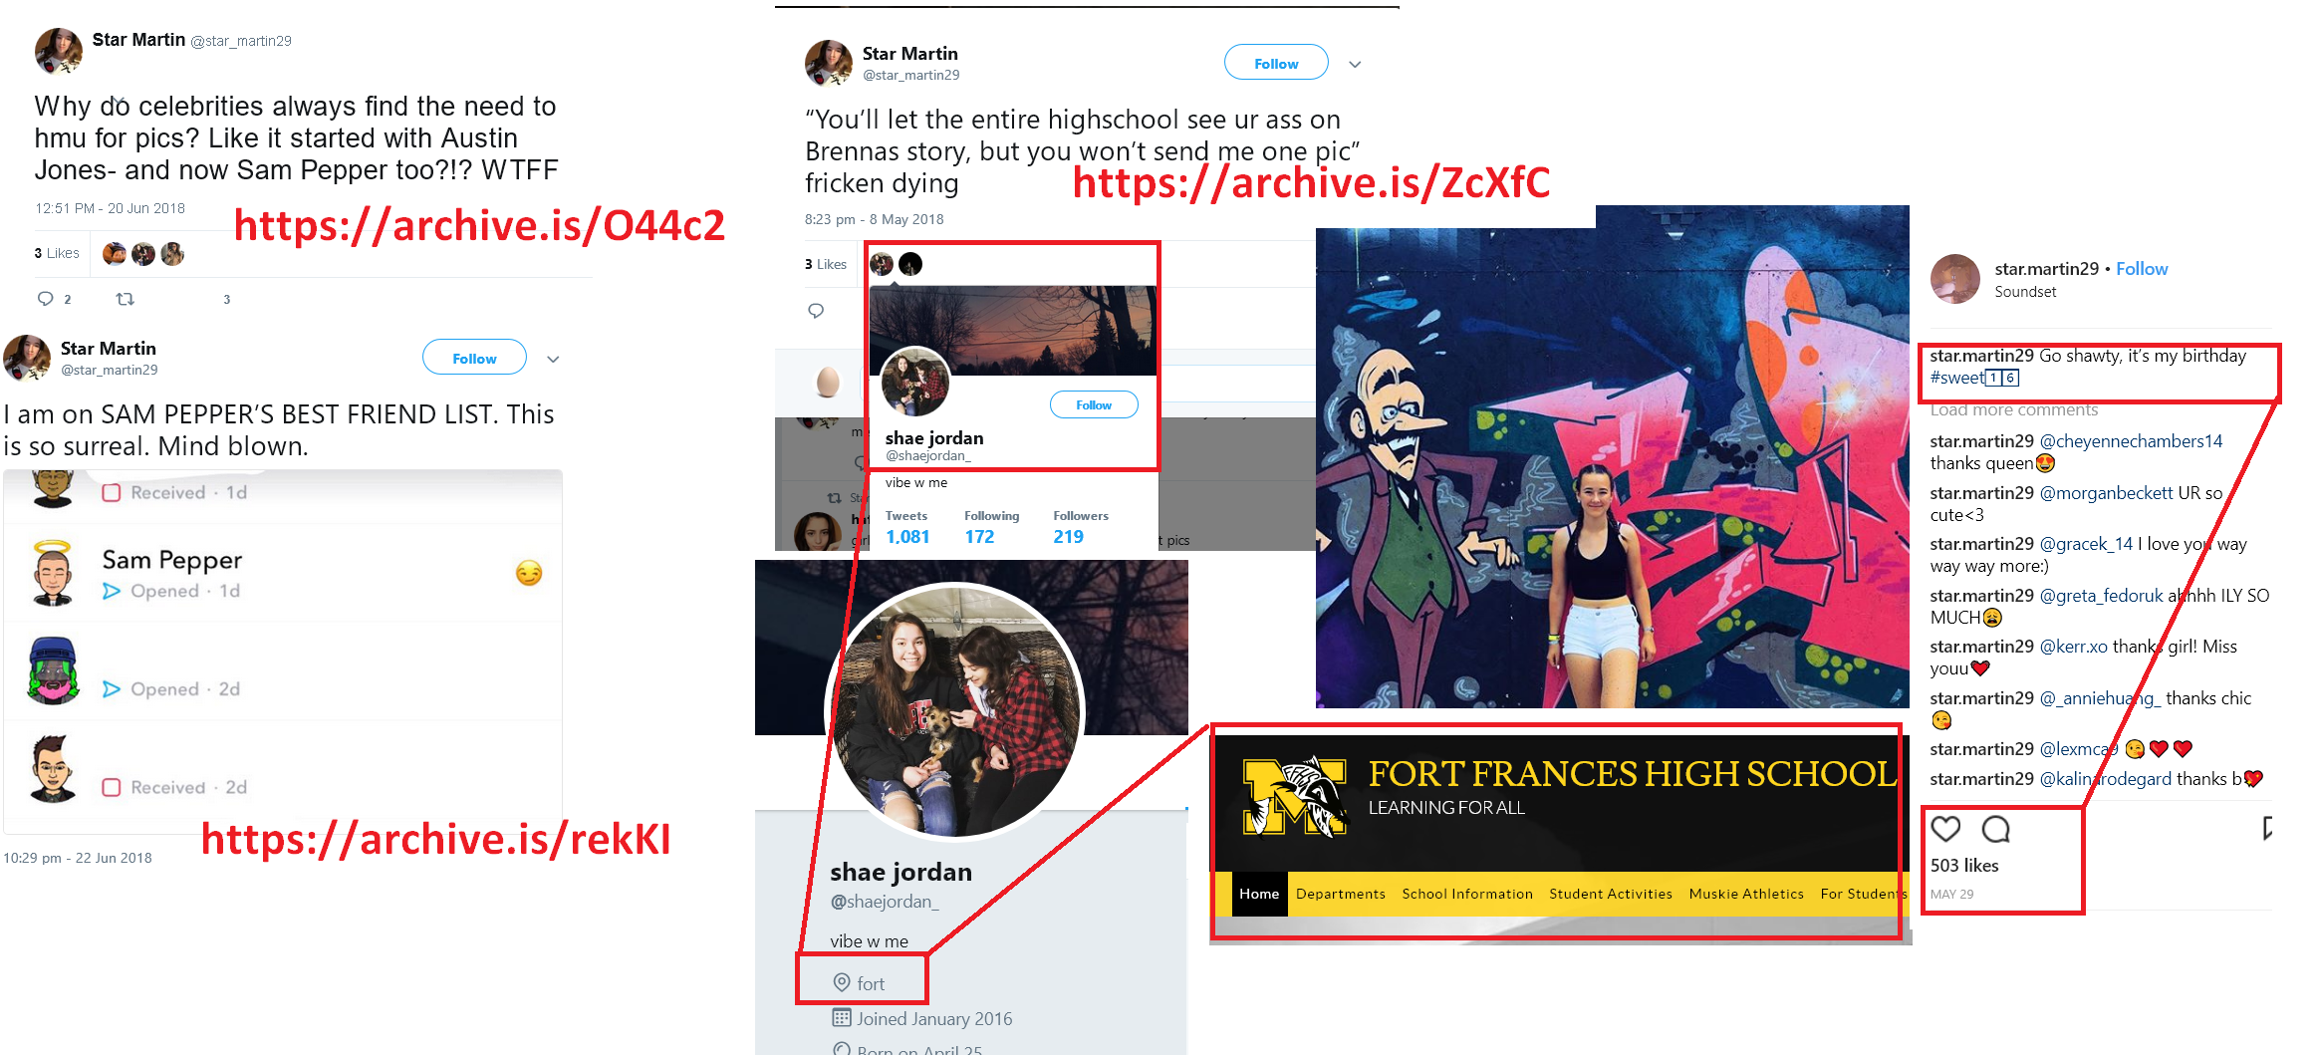Open Sam Pepper's Snapchat chat row

pos(283,573)
